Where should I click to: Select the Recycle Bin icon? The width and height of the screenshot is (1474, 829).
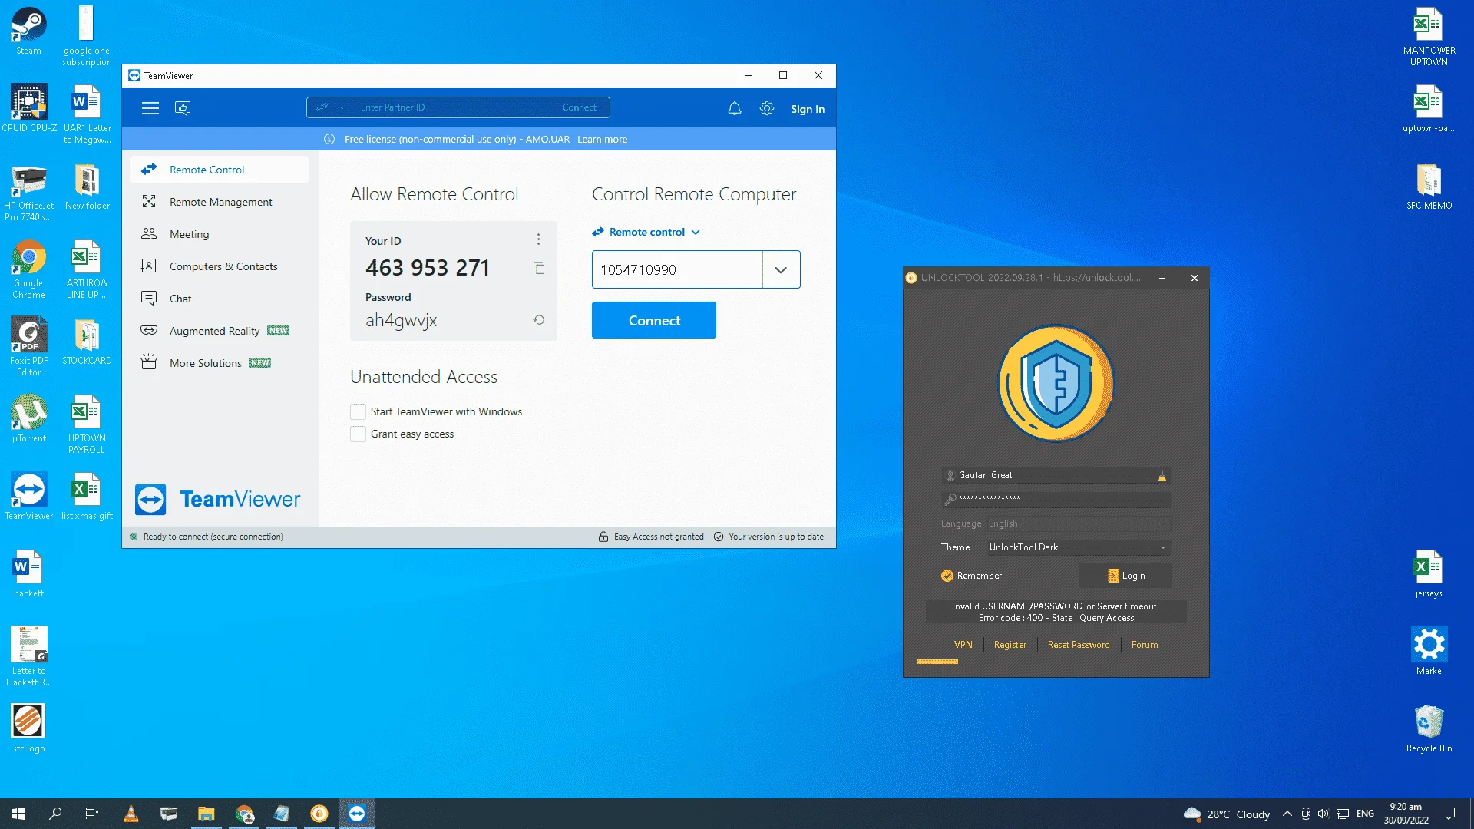coord(1429,729)
